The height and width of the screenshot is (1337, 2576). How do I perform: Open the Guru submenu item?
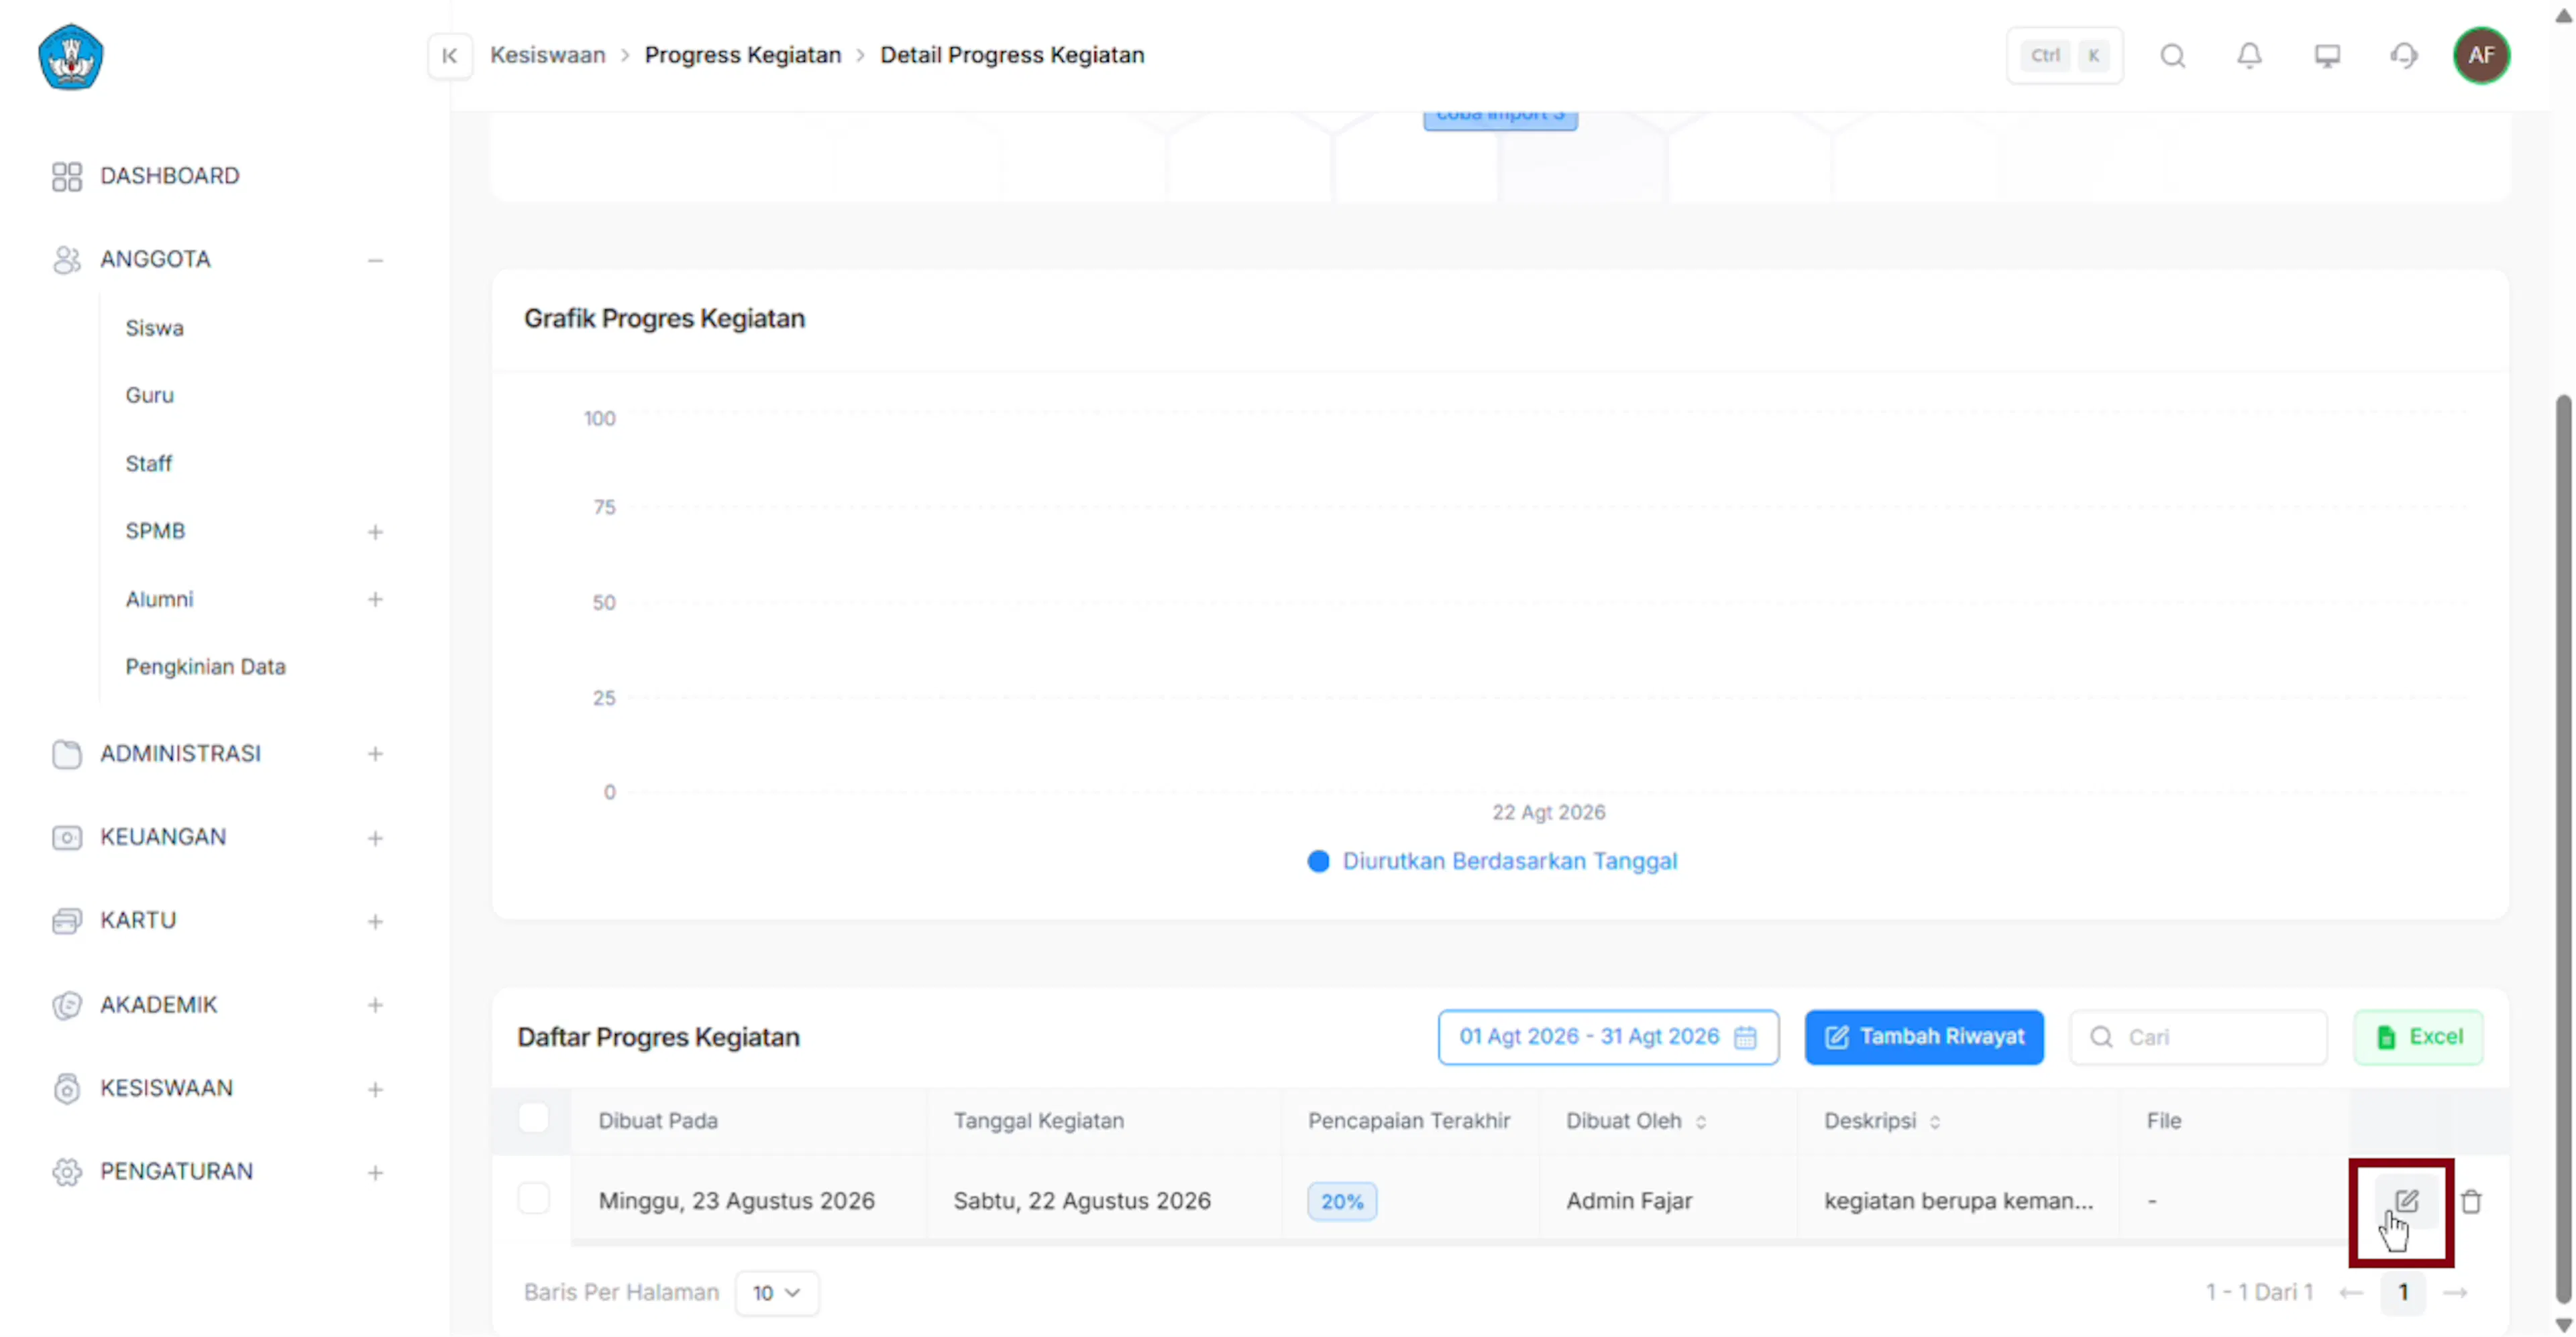pos(149,396)
